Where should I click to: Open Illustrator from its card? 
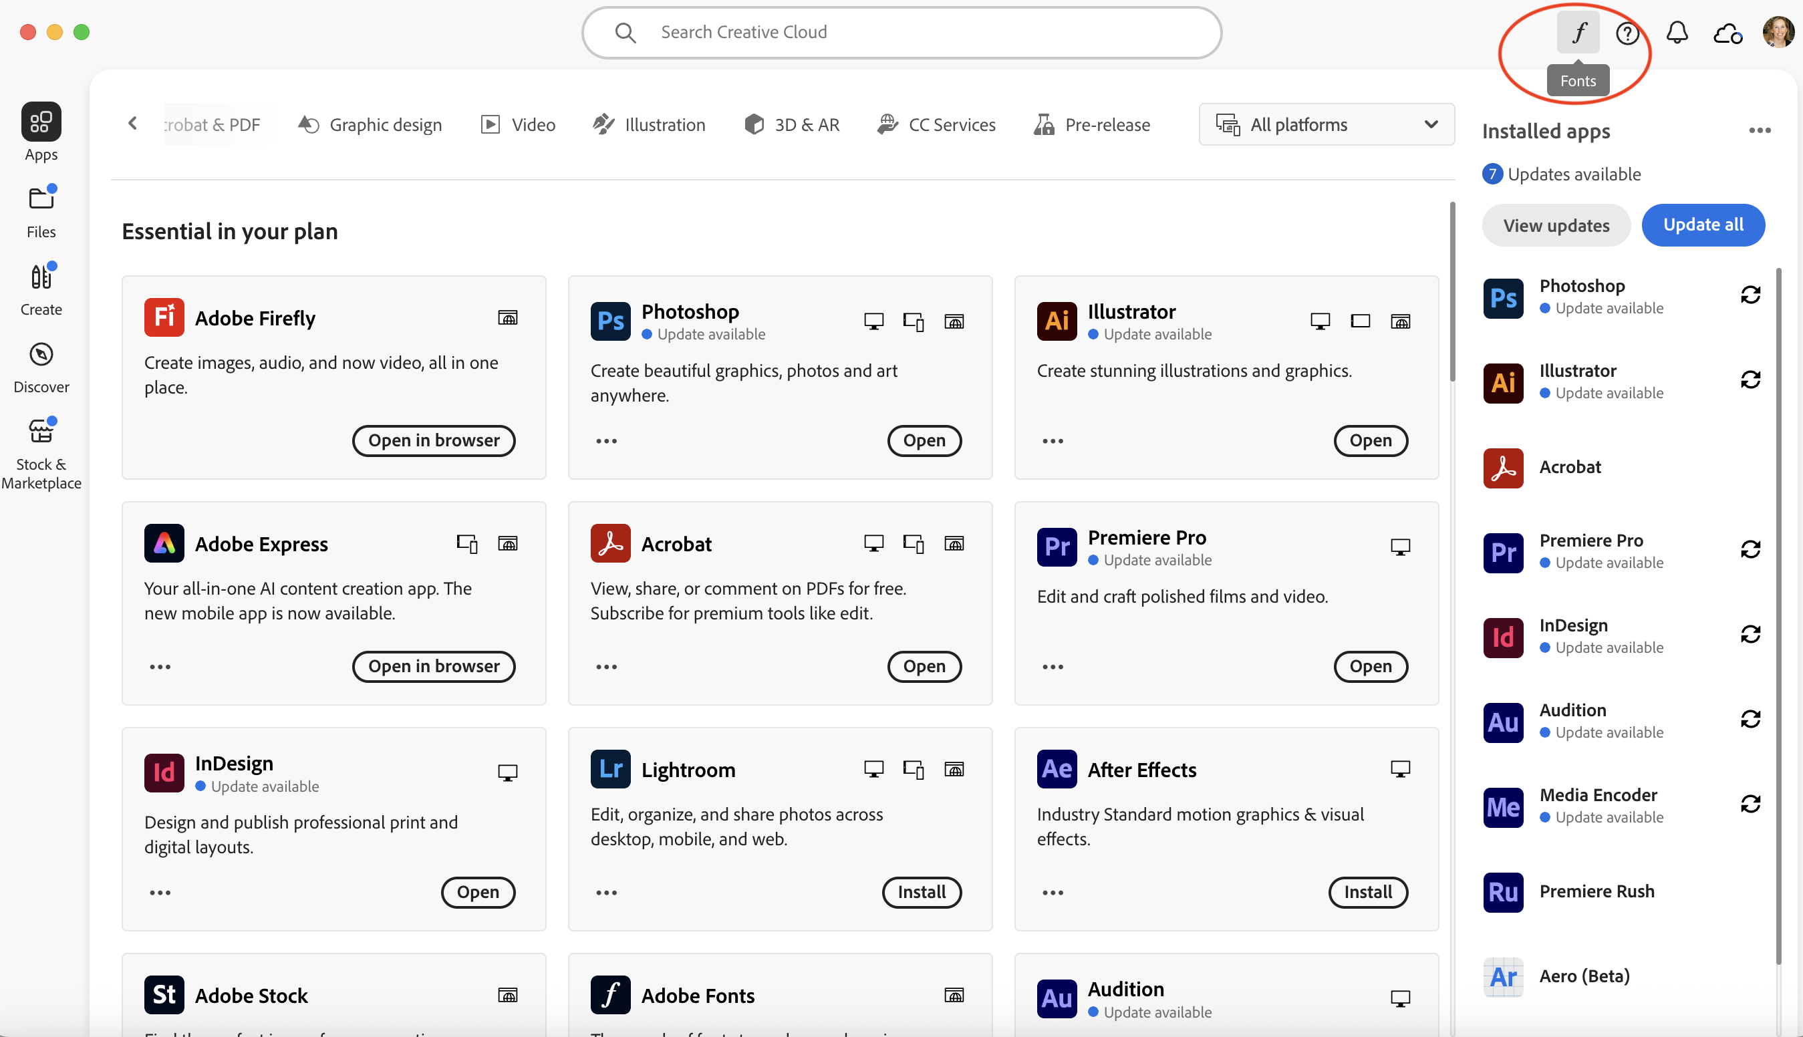pyautogui.click(x=1370, y=441)
